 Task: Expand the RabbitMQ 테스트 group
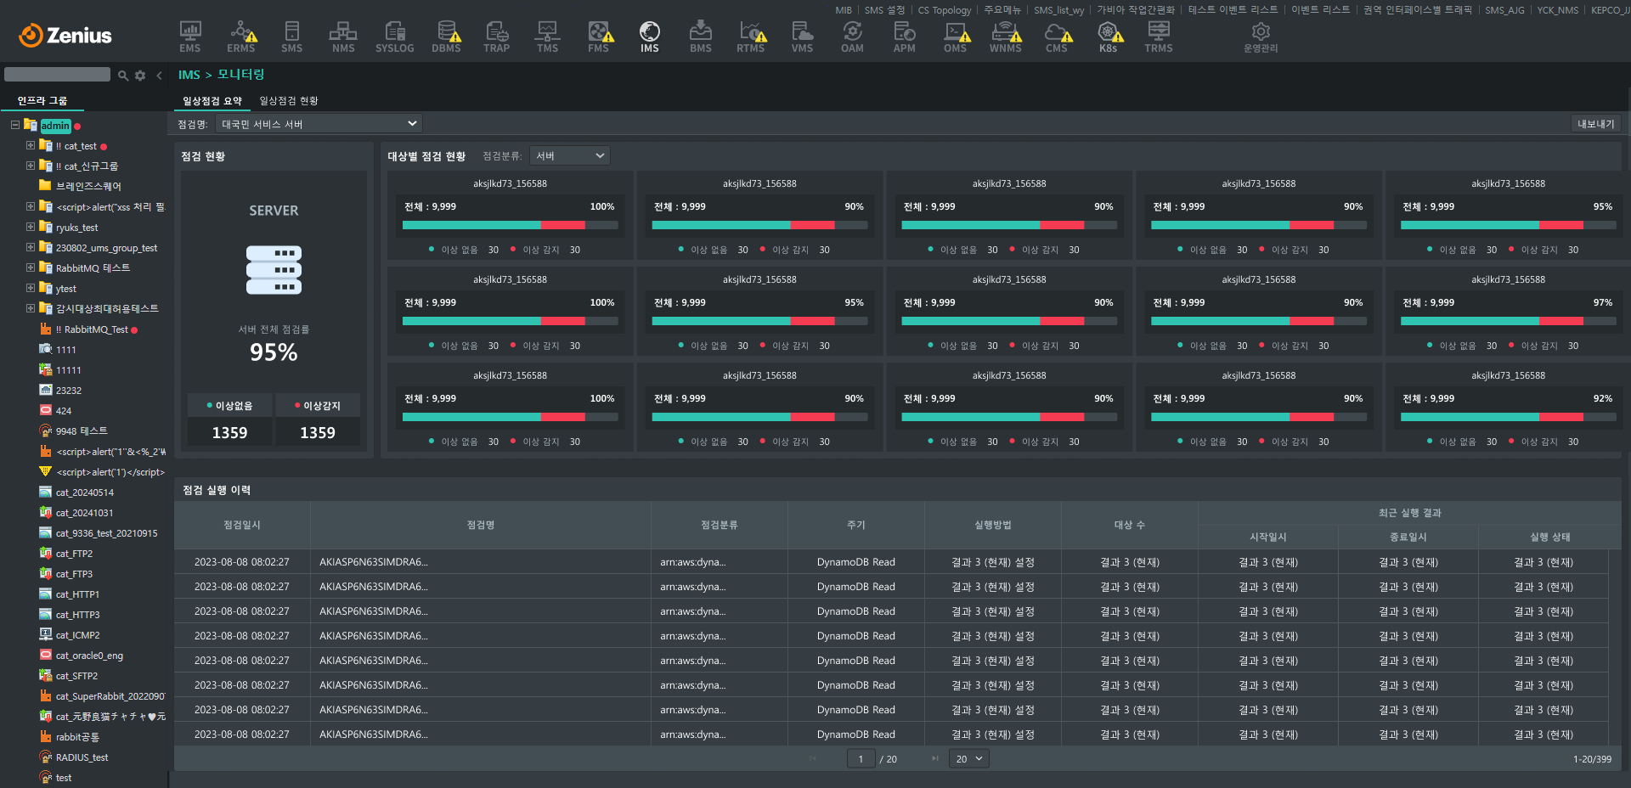(x=31, y=267)
